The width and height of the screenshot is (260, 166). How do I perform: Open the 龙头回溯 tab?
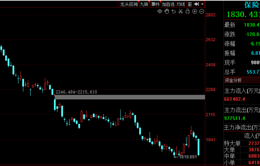click(129, 4)
